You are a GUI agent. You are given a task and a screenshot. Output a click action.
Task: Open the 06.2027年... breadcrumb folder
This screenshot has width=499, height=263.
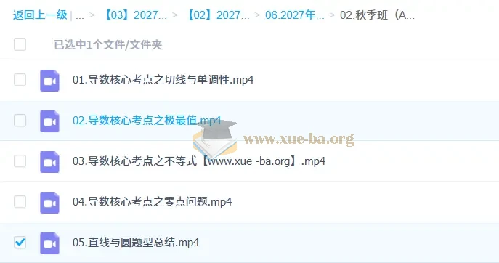295,15
